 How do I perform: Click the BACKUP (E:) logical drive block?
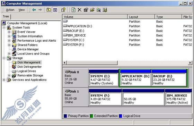[169, 78]
